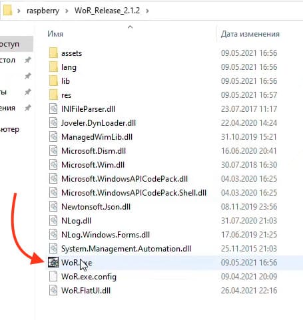Screen dimensions: 303x320
Task: Select the WoR.exe.config file icon
Action: (x=53, y=277)
